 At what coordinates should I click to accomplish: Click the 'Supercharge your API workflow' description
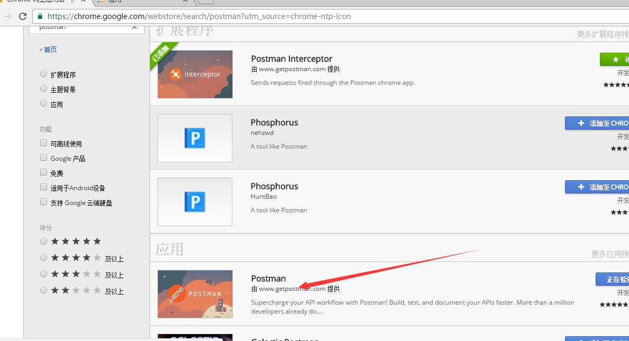(412, 307)
